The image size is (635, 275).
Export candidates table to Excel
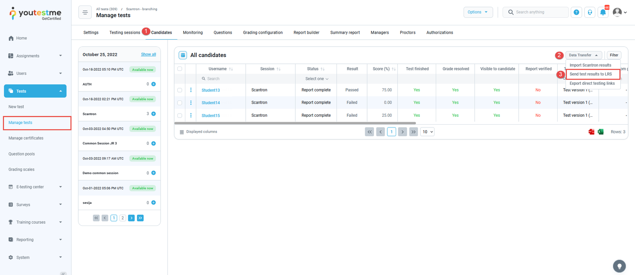[x=600, y=132]
